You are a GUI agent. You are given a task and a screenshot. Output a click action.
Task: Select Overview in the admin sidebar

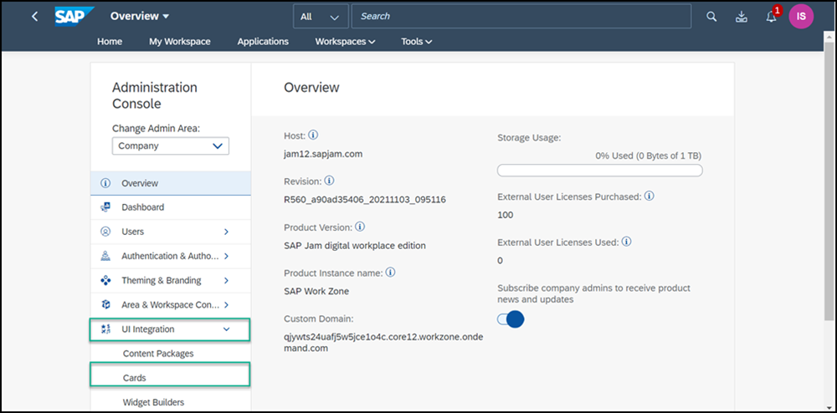coord(171,183)
